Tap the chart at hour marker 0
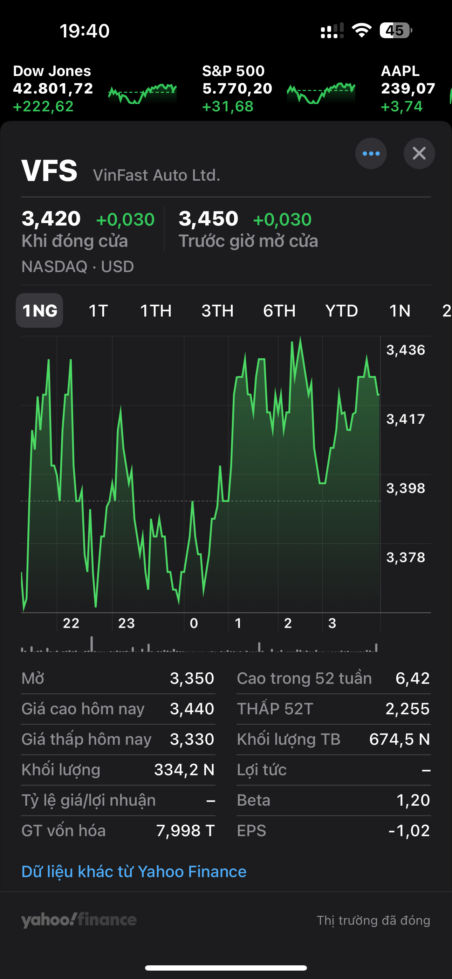This screenshot has width=452, height=979. (194, 623)
